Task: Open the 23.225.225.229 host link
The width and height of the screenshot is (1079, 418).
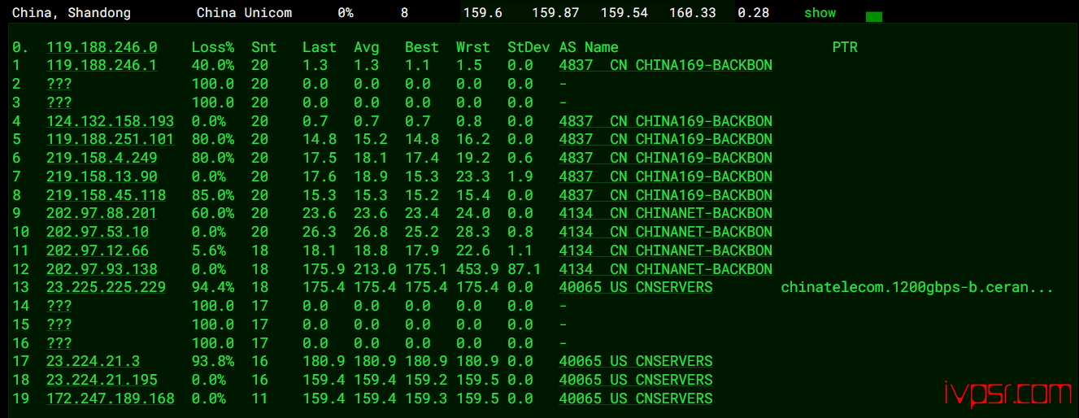Action: point(106,287)
